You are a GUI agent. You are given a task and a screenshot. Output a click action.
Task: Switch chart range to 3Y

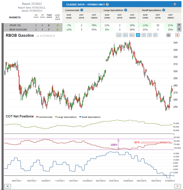(150, 35)
